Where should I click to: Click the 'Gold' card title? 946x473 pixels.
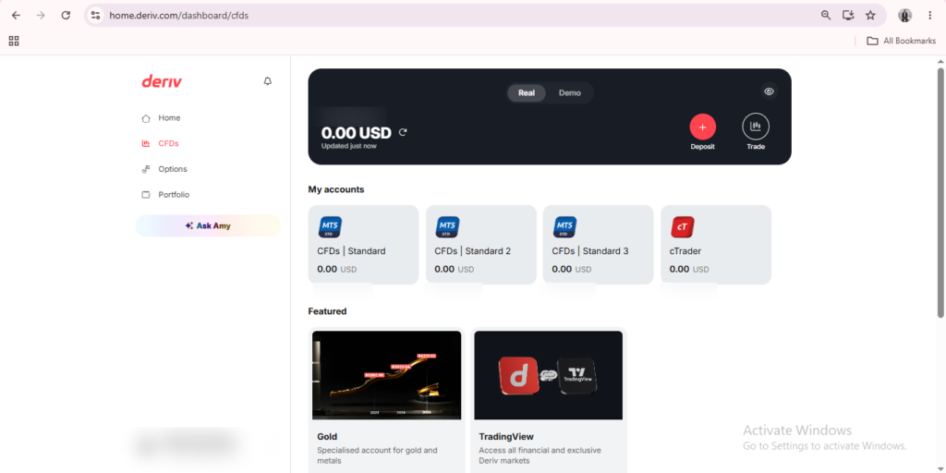coord(327,437)
